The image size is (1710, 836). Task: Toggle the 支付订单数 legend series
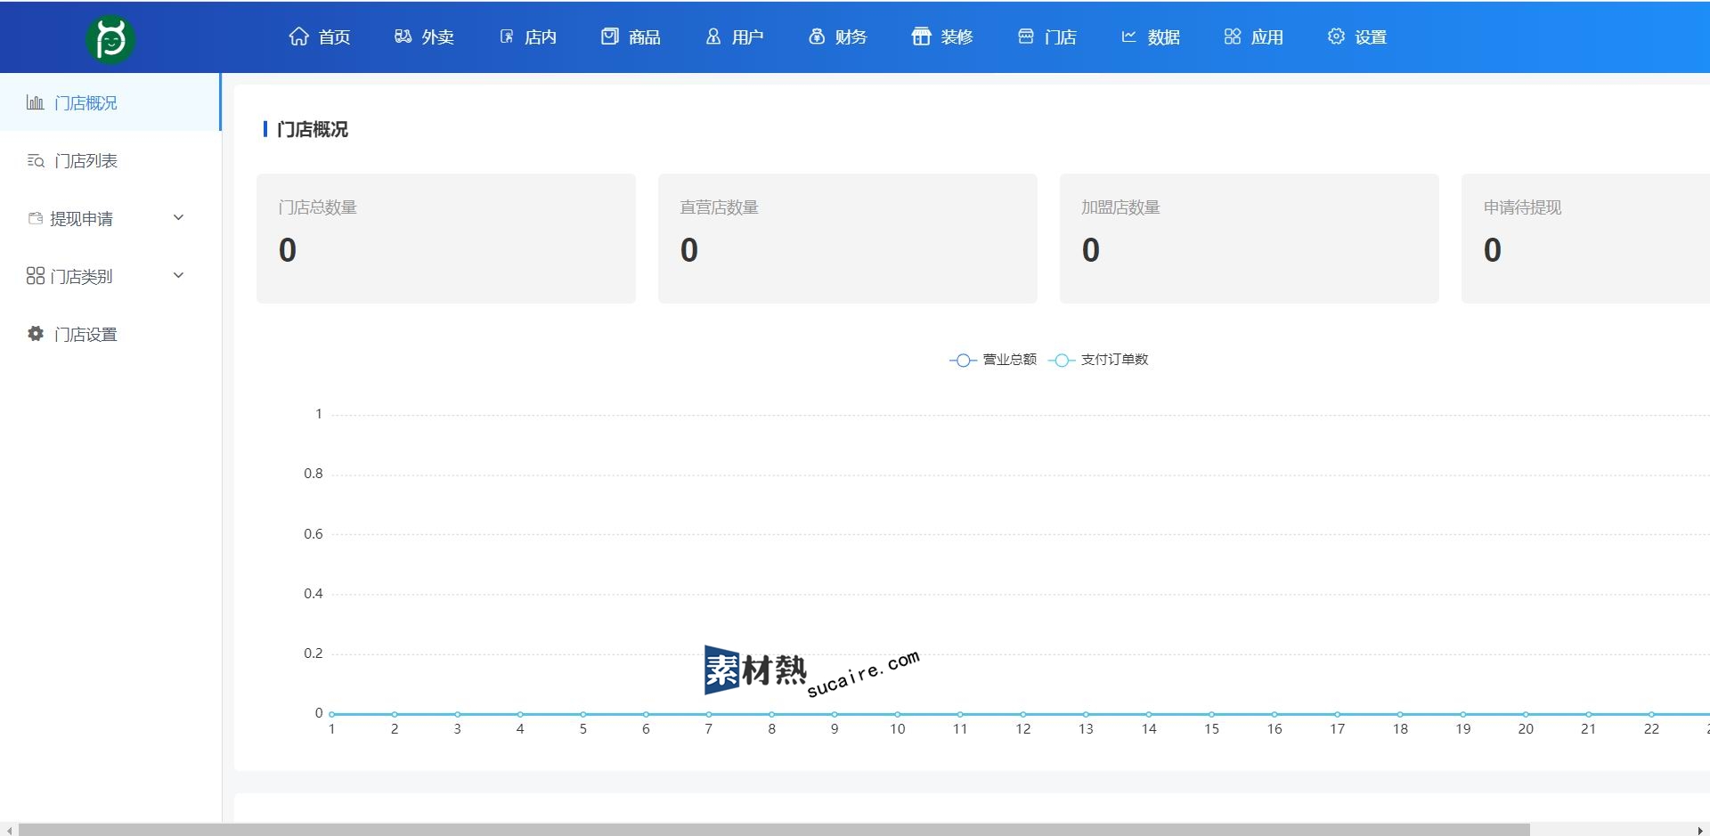[x=1098, y=360]
